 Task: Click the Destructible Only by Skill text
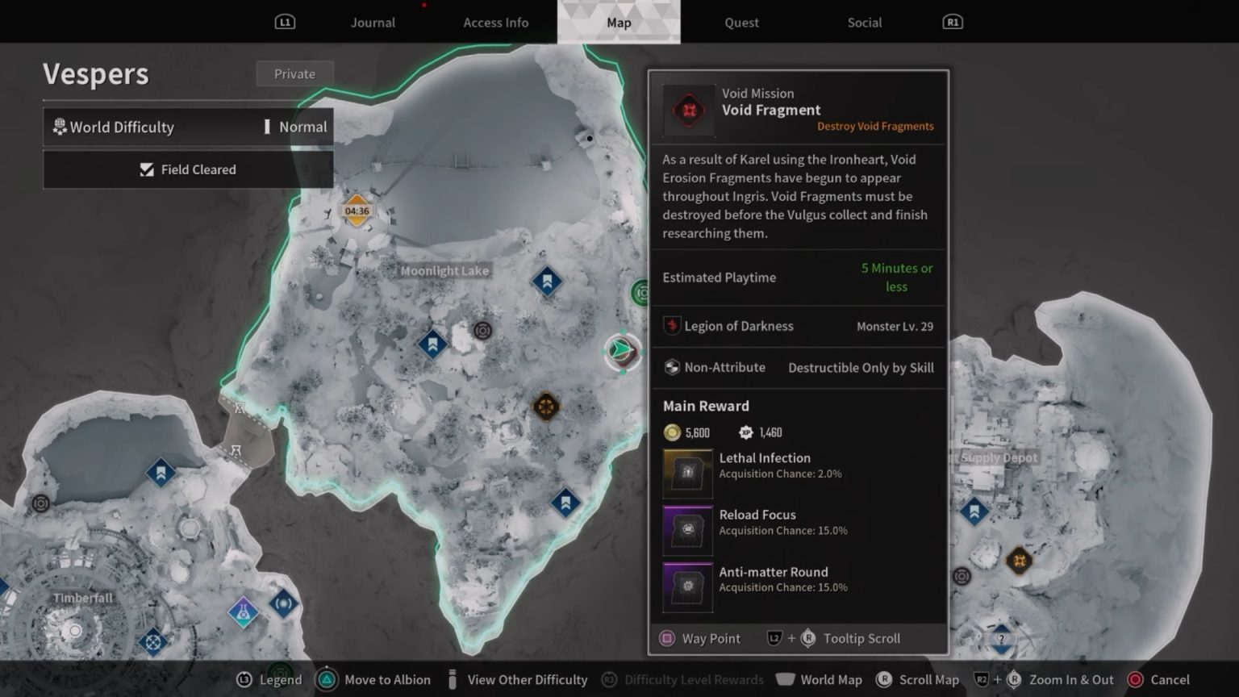[861, 368]
